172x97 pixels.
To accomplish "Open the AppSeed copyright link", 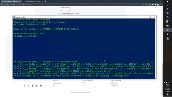I will pyautogui.click(x=75, y=92).
